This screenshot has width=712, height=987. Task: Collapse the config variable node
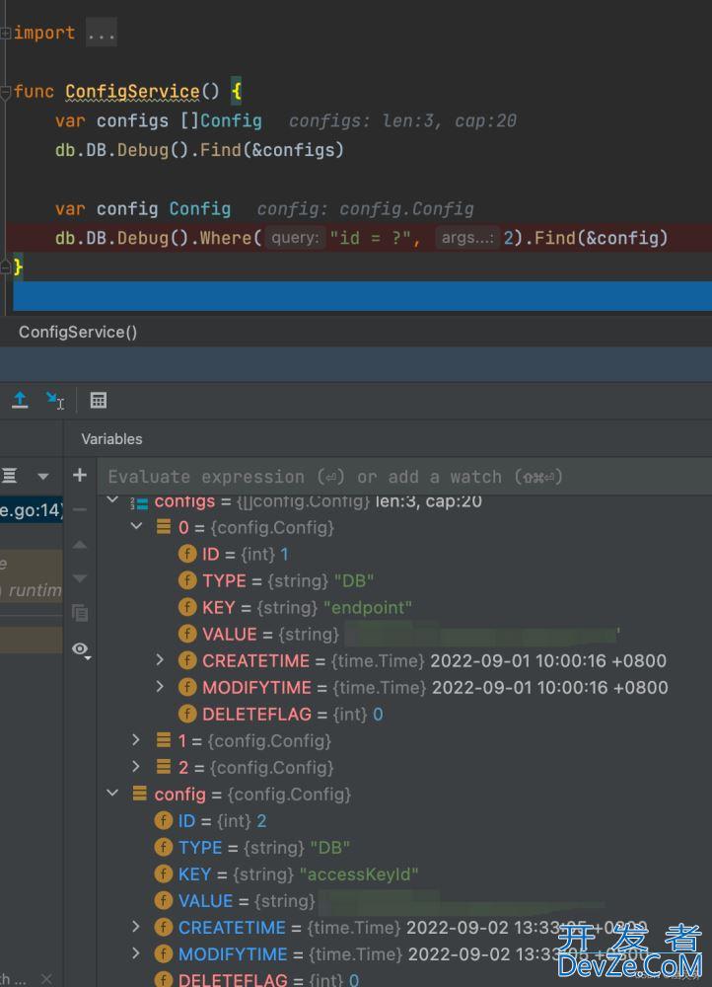click(112, 794)
